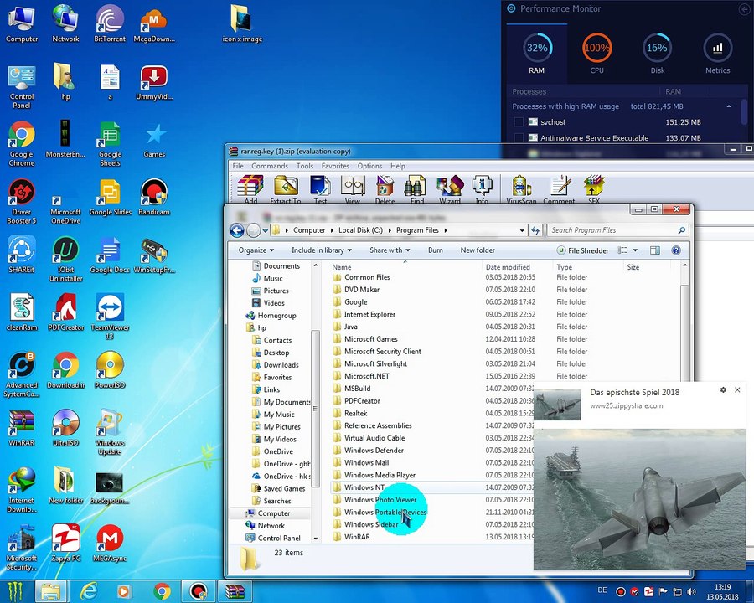Click the jet game notification image
Screen dimensions: 754x603
click(x=639, y=500)
